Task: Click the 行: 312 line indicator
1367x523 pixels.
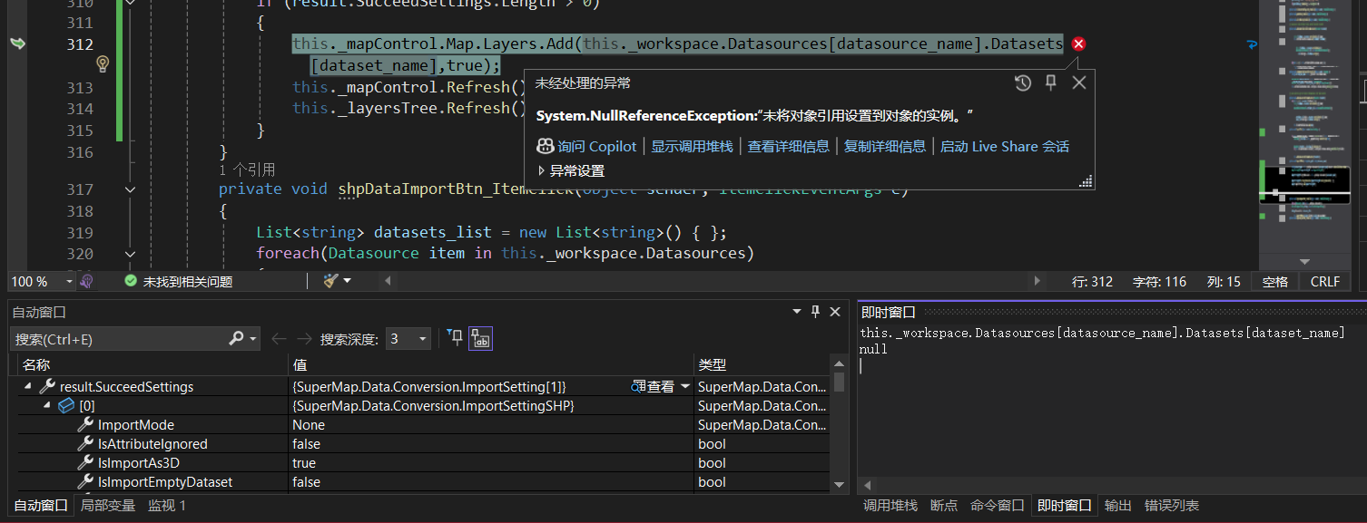Action: point(1092,282)
